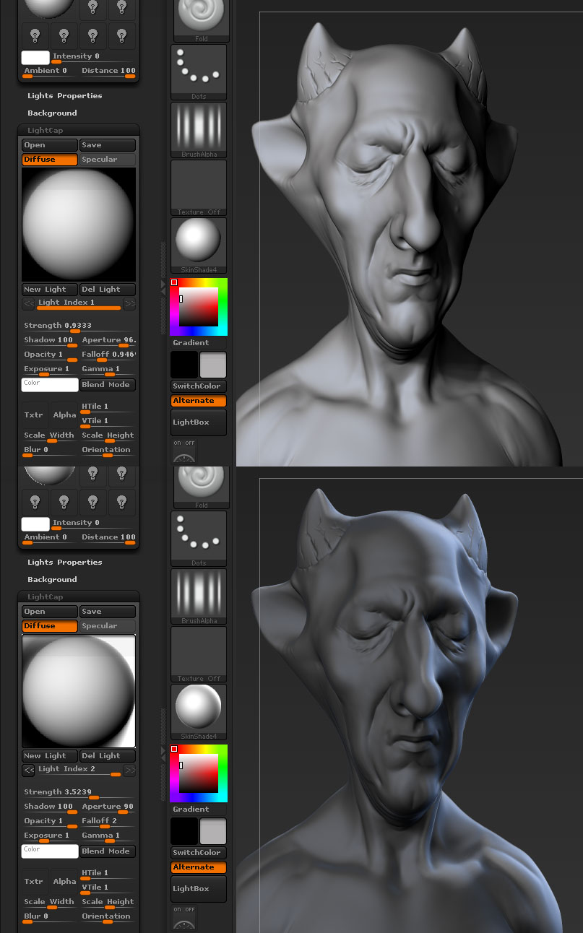The image size is (583, 933).
Task: Toggle rightmost light bulb above Intensity, lower panel
Action: point(122,500)
